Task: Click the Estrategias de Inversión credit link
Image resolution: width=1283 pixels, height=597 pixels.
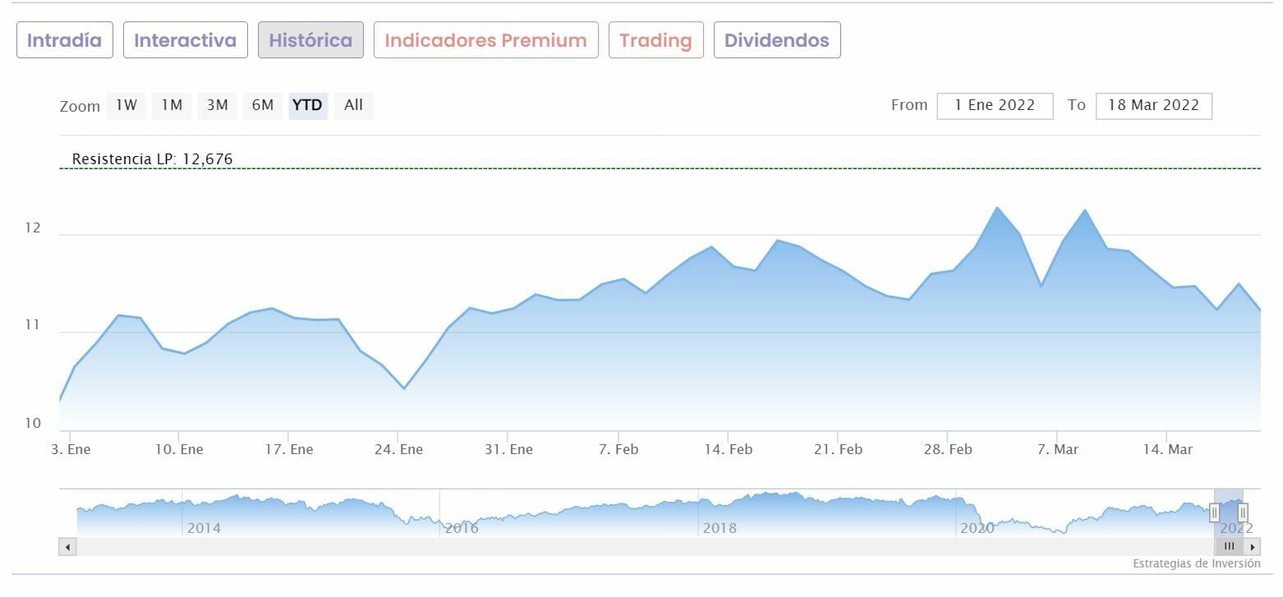Action: [x=1196, y=564]
